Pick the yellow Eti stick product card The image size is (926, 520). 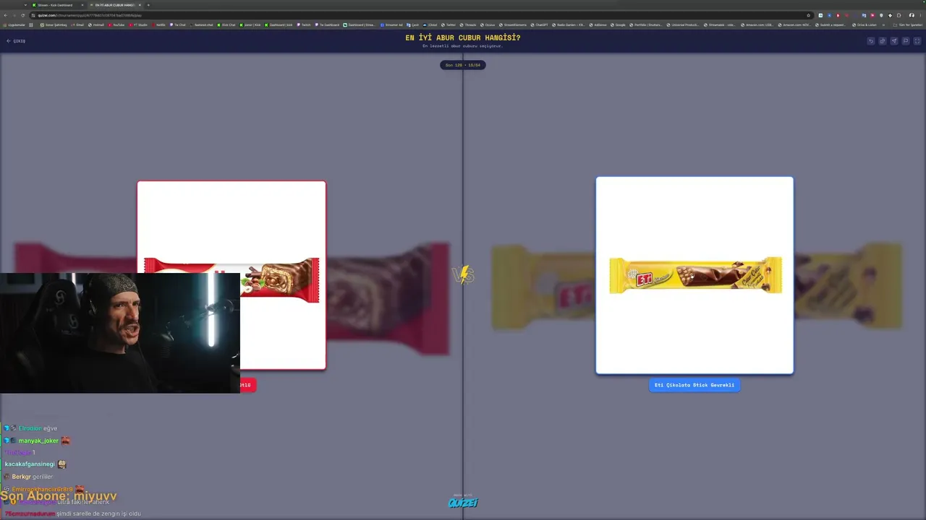point(694,275)
